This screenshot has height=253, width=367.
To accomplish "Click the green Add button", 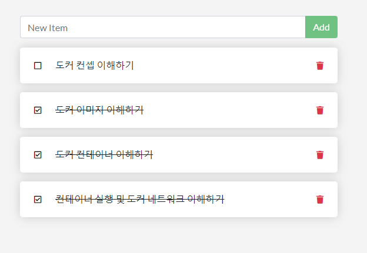I will pos(321,27).
